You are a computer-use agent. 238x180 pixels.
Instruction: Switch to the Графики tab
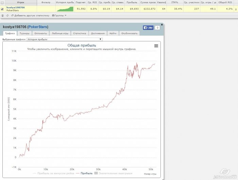point(10,33)
